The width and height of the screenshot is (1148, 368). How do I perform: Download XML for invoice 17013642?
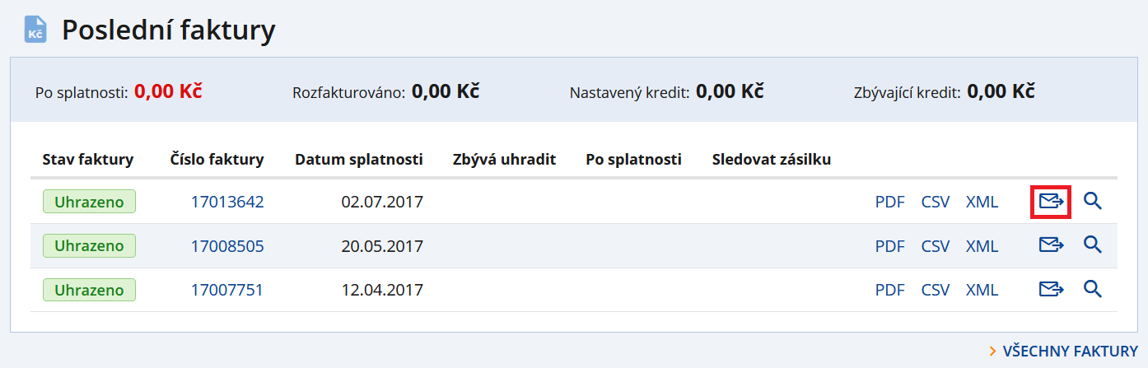pyautogui.click(x=982, y=202)
